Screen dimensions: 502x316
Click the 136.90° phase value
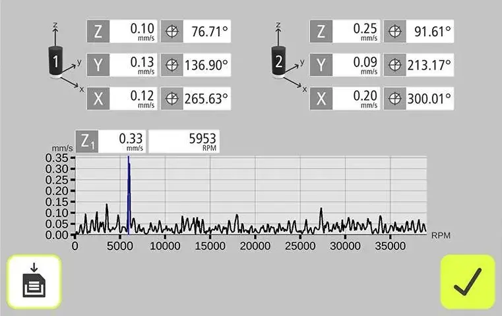pyautogui.click(x=207, y=65)
